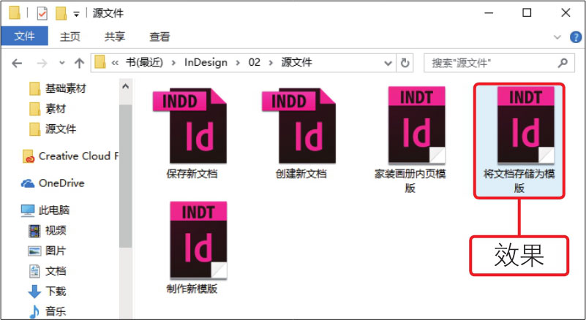Open OneDrive in the navigation pane
Screen dimensions: 586x320
click(x=61, y=183)
